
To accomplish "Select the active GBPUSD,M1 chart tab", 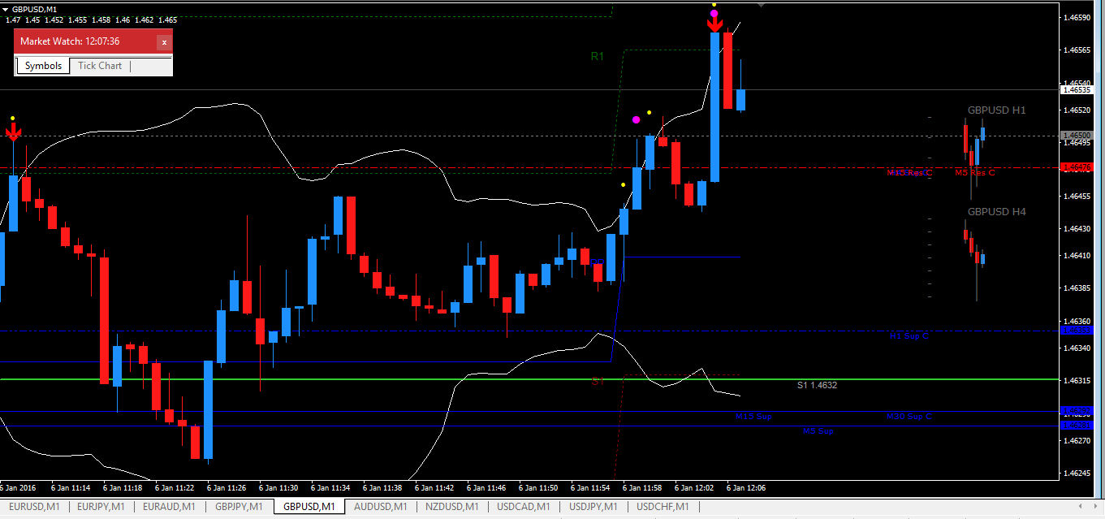I will point(309,507).
